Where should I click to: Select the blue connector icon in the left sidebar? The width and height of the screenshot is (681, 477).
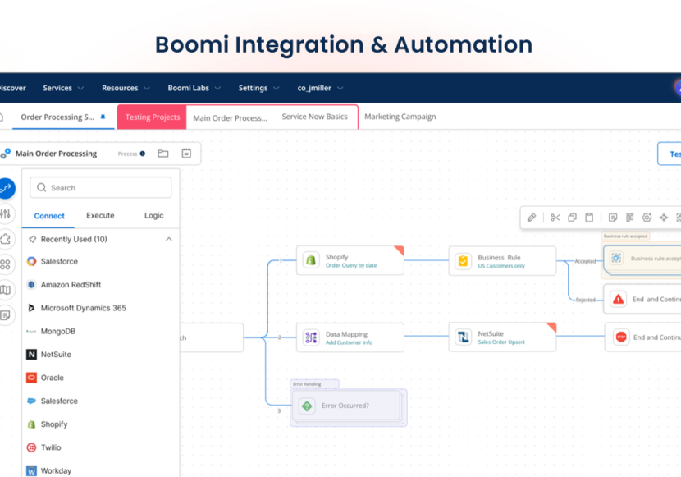(7, 188)
